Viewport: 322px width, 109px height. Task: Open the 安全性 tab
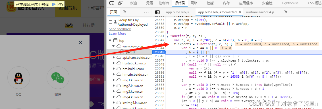pos(267,3)
